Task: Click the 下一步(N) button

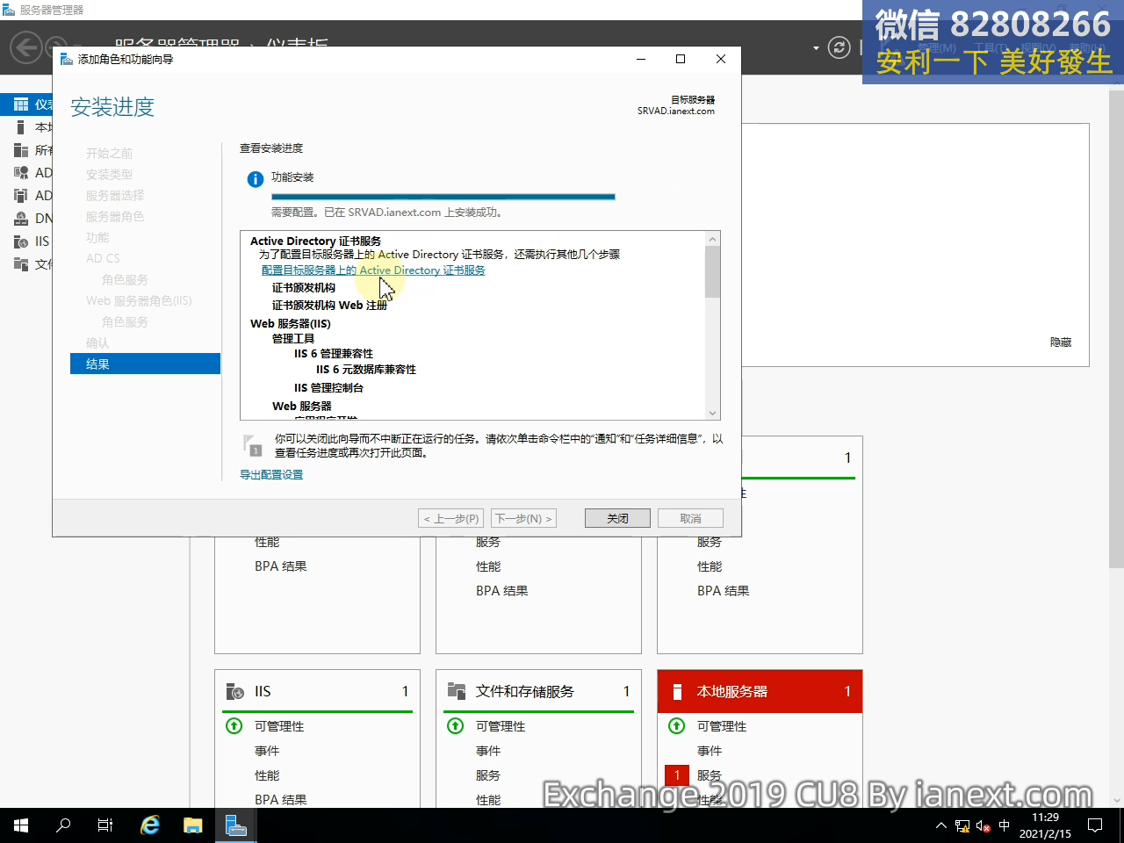Action: (x=523, y=518)
